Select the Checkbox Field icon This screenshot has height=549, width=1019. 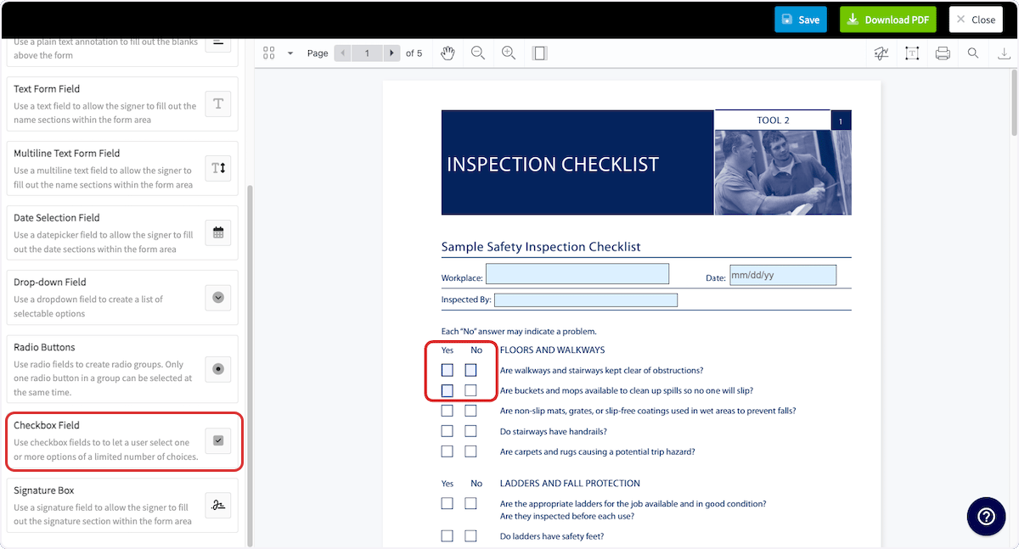218,440
